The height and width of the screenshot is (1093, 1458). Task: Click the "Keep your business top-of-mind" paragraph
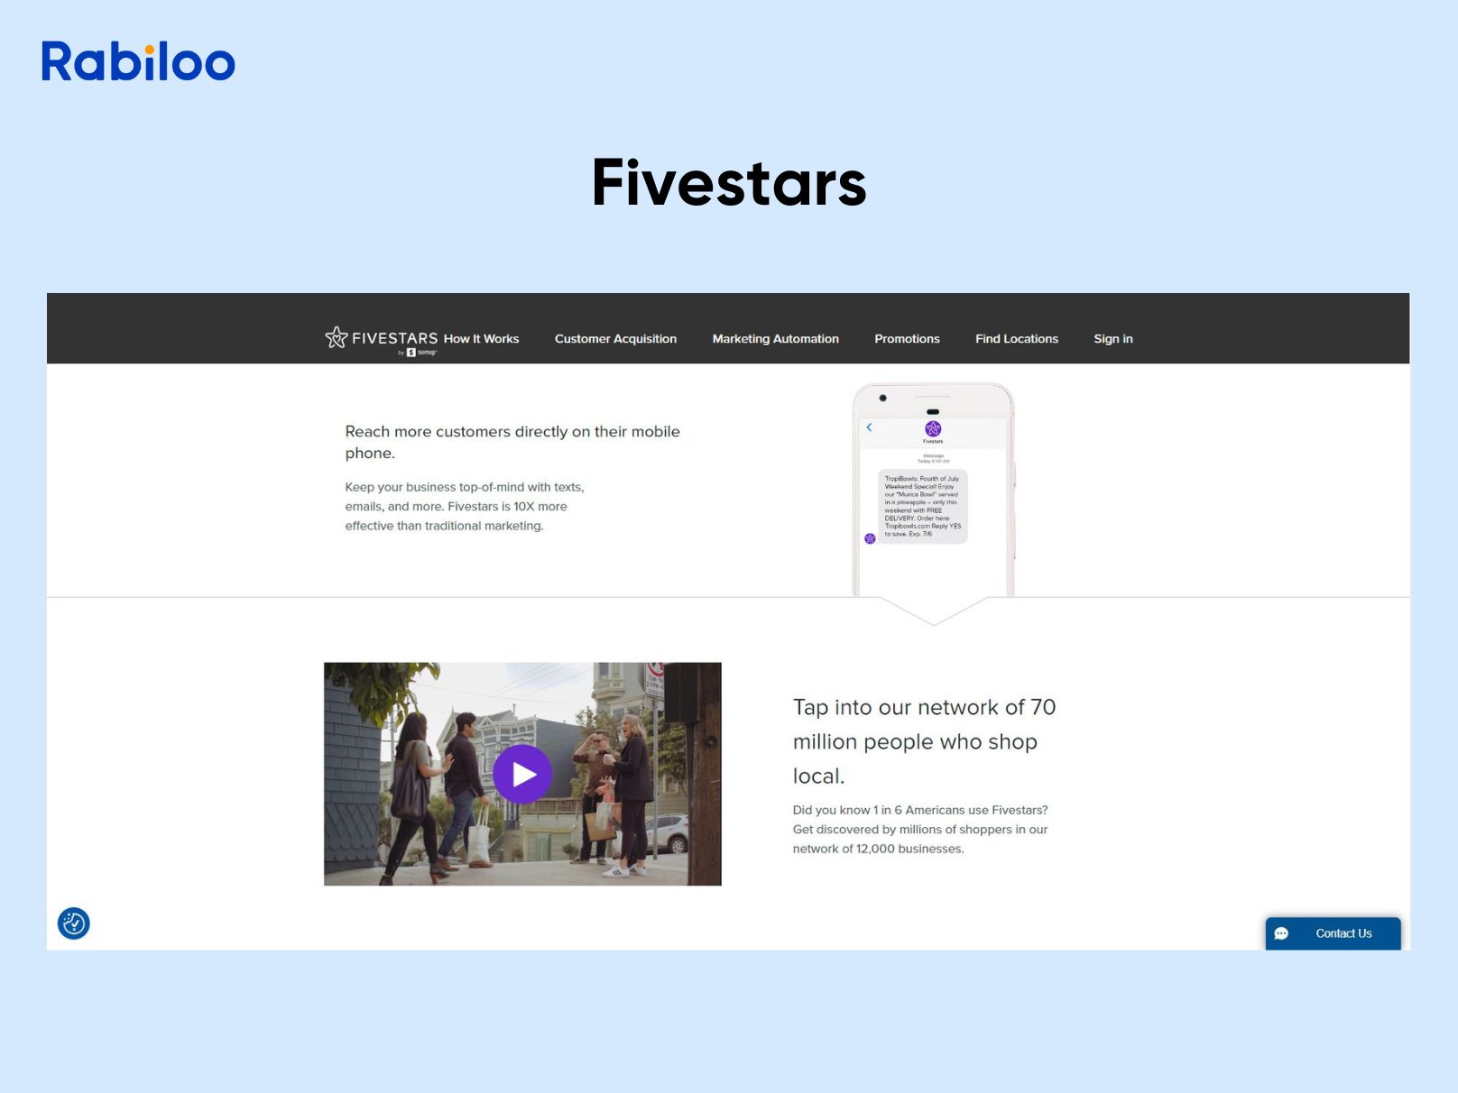(x=465, y=506)
